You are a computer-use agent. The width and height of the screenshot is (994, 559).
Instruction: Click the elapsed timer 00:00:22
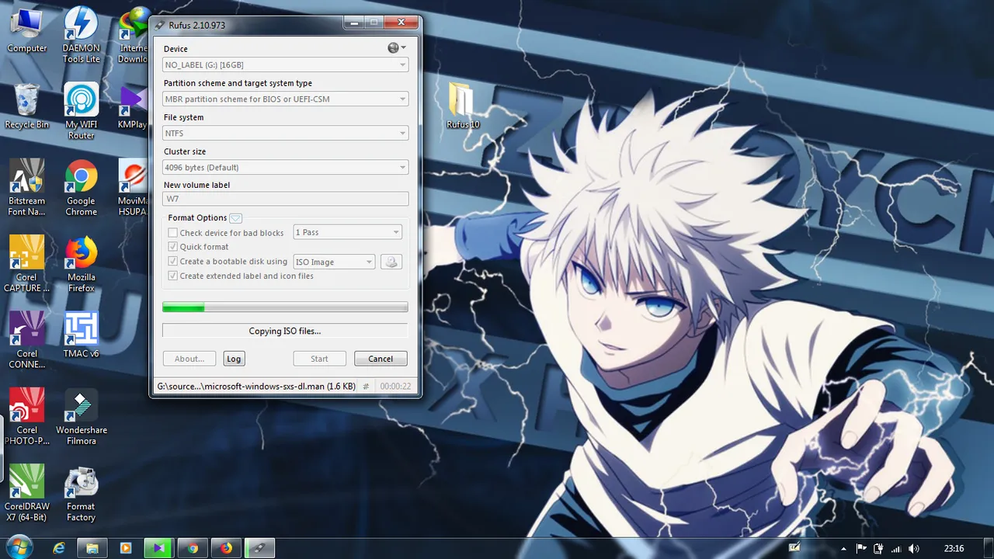[395, 386]
